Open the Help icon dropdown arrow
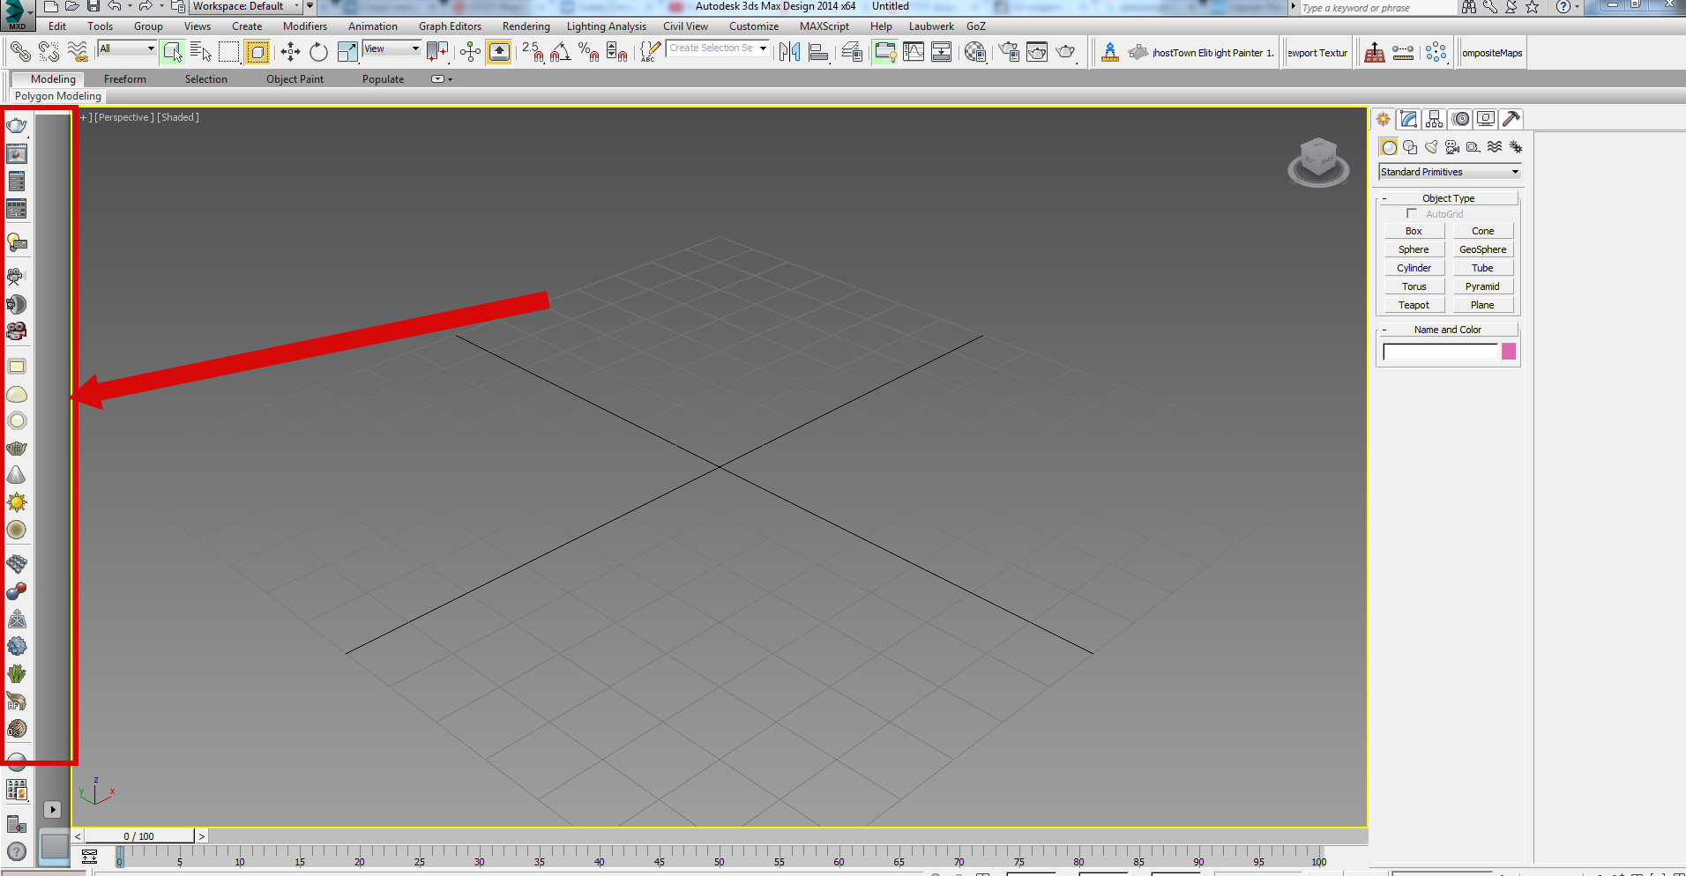The image size is (1686, 876). [x=1577, y=7]
